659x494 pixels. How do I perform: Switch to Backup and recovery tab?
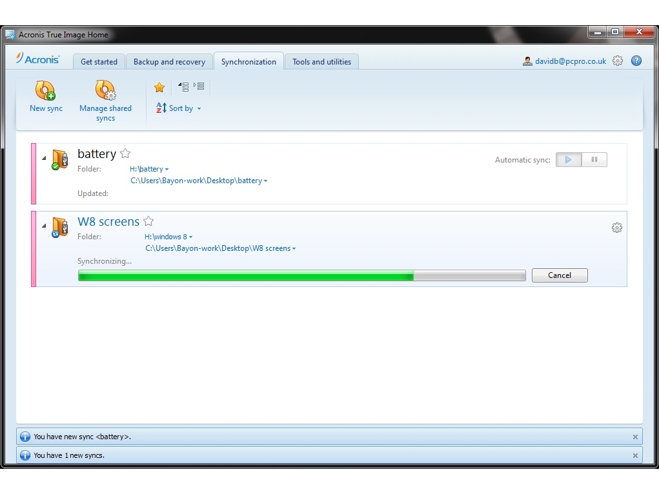(169, 62)
